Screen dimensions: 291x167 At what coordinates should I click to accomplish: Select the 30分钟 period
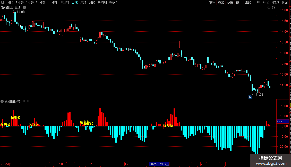(x=52, y=2)
